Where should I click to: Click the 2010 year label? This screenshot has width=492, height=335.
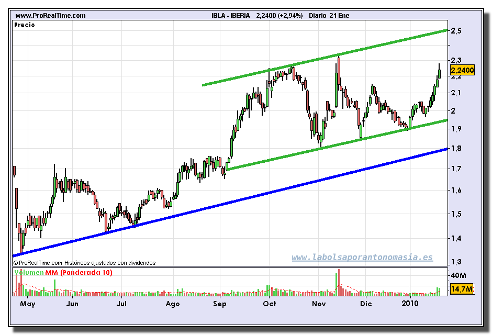pos(410,304)
